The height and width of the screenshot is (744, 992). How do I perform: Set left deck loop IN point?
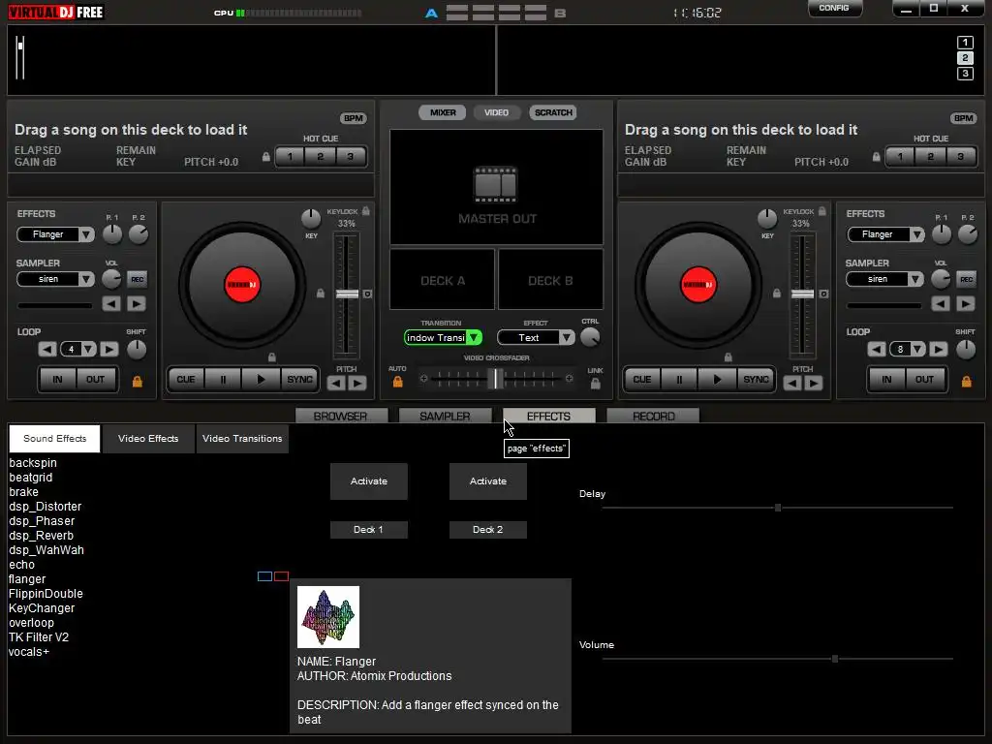point(57,380)
